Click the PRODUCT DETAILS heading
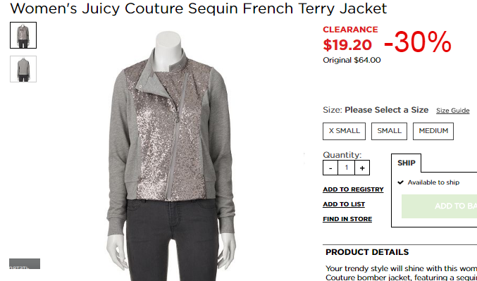The width and height of the screenshot is (477, 281). (x=367, y=252)
